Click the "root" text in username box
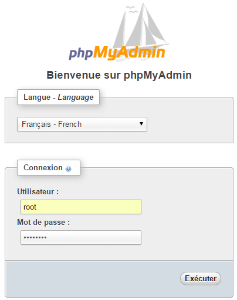This screenshot has height=300, width=237. tap(30, 207)
